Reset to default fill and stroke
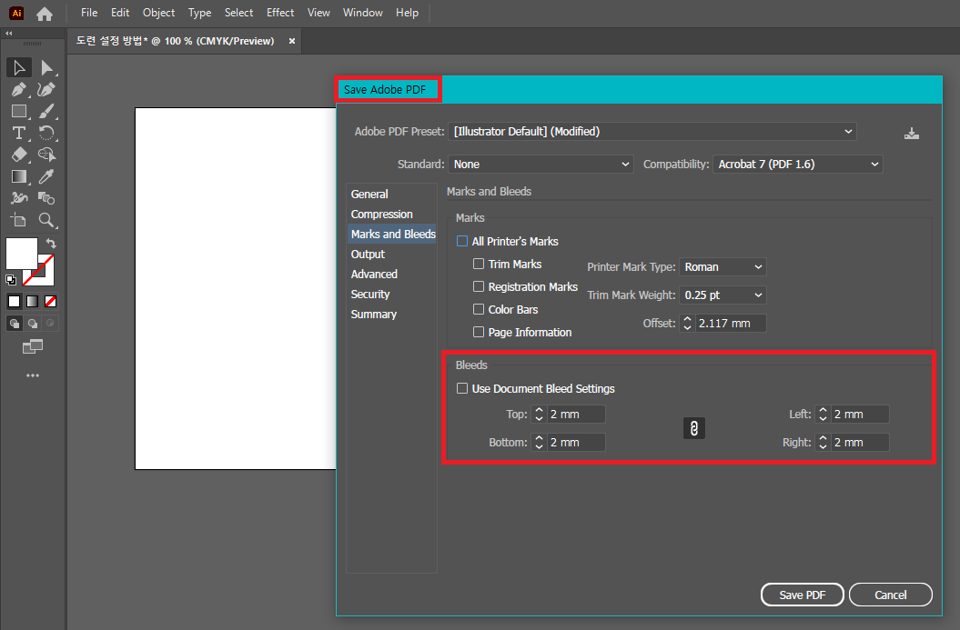The width and height of the screenshot is (960, 630). pos(11,280)
